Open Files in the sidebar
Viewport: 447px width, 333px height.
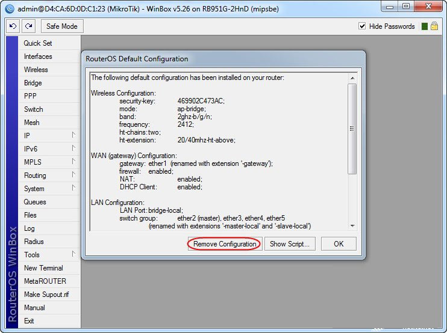tap(49, 215)
